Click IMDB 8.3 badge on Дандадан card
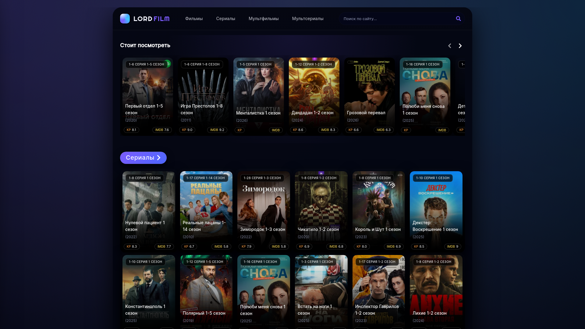Screen dimensions: 585x329 coord(328,130)
